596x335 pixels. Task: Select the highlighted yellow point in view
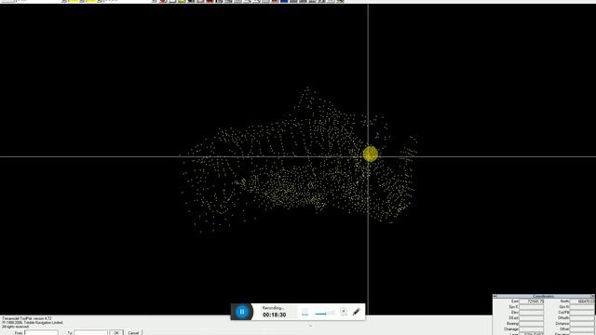(x=371, y=154)
